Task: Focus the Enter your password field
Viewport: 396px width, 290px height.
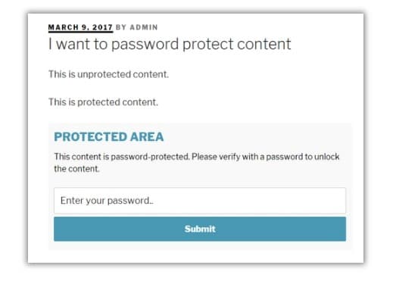Action: click(200, 201)
